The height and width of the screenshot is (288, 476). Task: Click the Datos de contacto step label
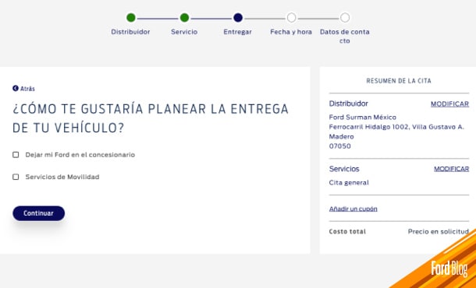tap(345, 36)
